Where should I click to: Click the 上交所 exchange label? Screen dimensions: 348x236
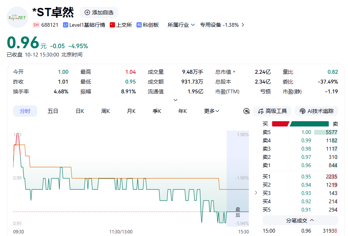[x=124, y=25]
